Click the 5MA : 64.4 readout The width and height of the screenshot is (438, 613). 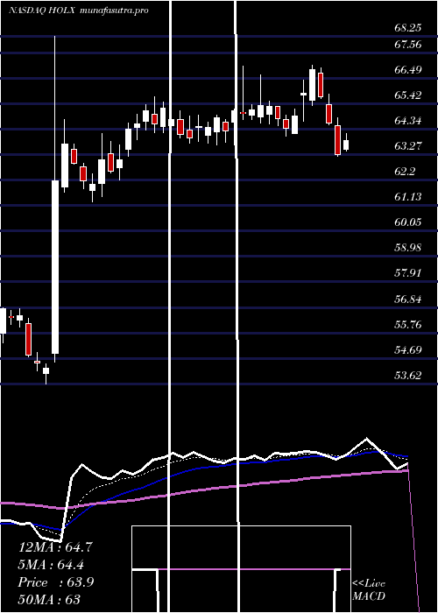[x=51, y=565]
